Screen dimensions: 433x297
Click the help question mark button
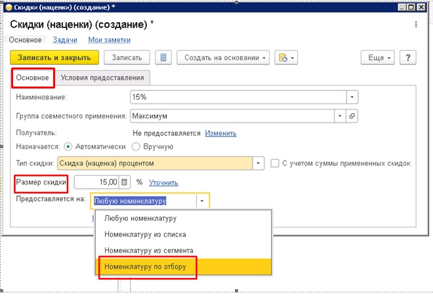(x=408, y=58)
